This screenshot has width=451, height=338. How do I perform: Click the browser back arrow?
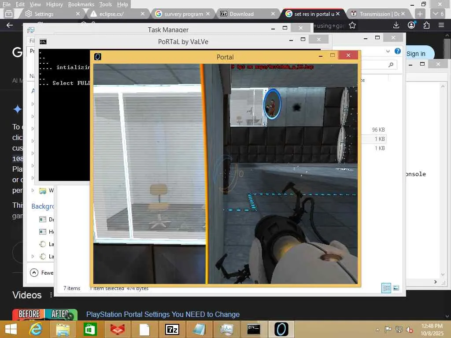10,25
